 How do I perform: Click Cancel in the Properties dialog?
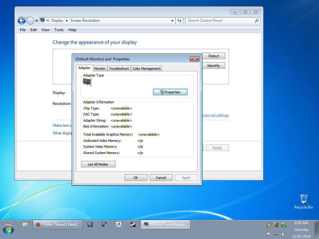pos(161,178)
